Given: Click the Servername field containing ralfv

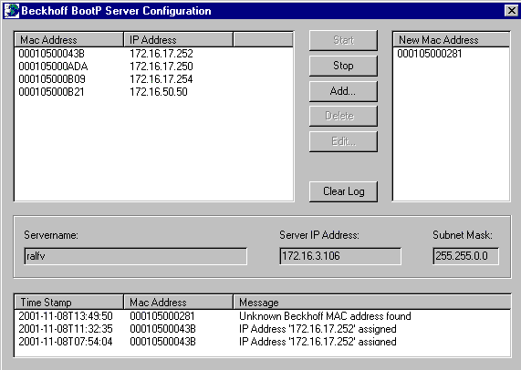Looking at the screenshot, I should pos(136,256).
